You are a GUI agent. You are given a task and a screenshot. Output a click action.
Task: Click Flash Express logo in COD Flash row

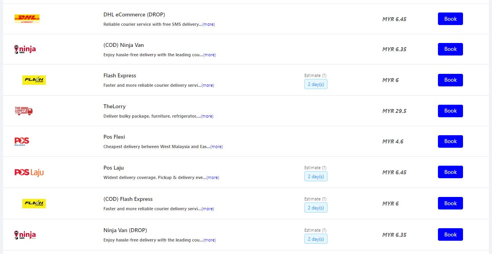pyautogui.click(x=34, y=204)
